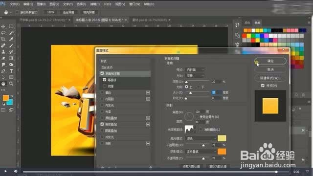This screenshot has height=176, width=313.
Task: Enable the 内阴影 inner shadow checkbox
Action: click(102, 99)
